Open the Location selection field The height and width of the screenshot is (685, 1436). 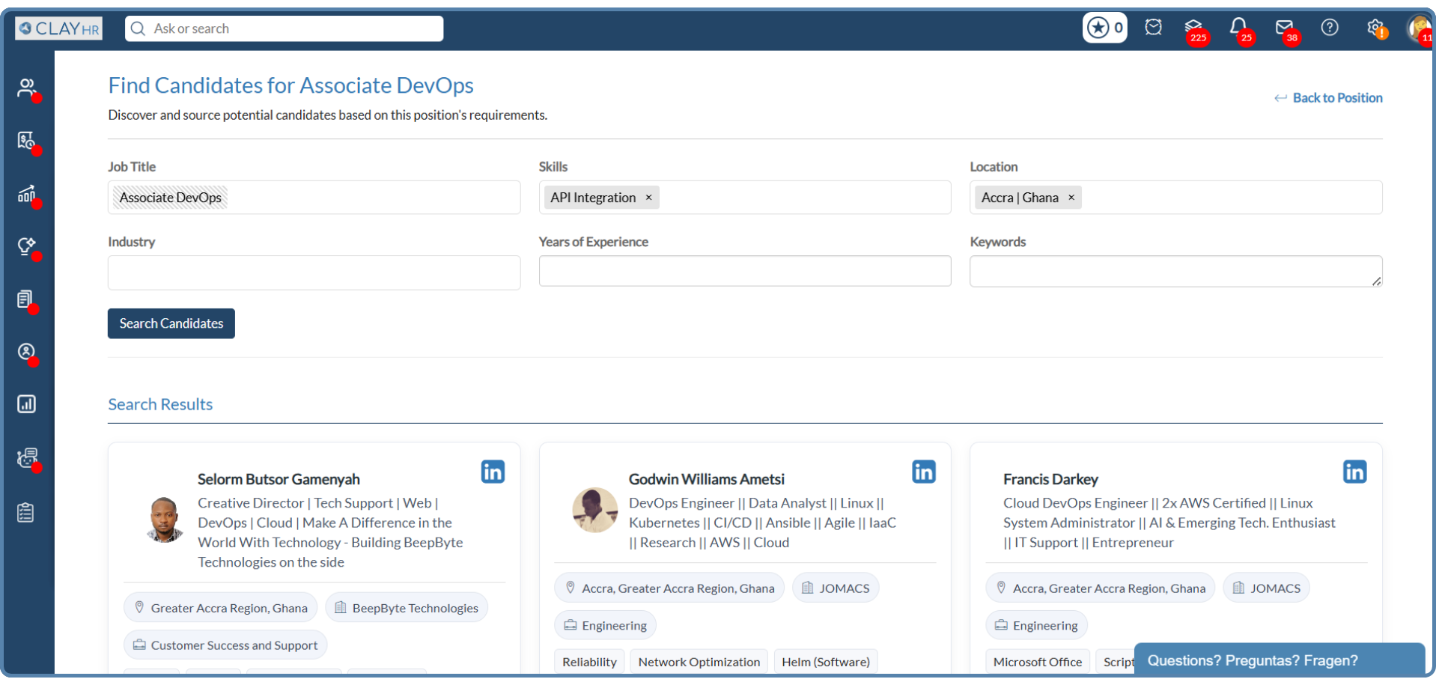point(1175,198)
